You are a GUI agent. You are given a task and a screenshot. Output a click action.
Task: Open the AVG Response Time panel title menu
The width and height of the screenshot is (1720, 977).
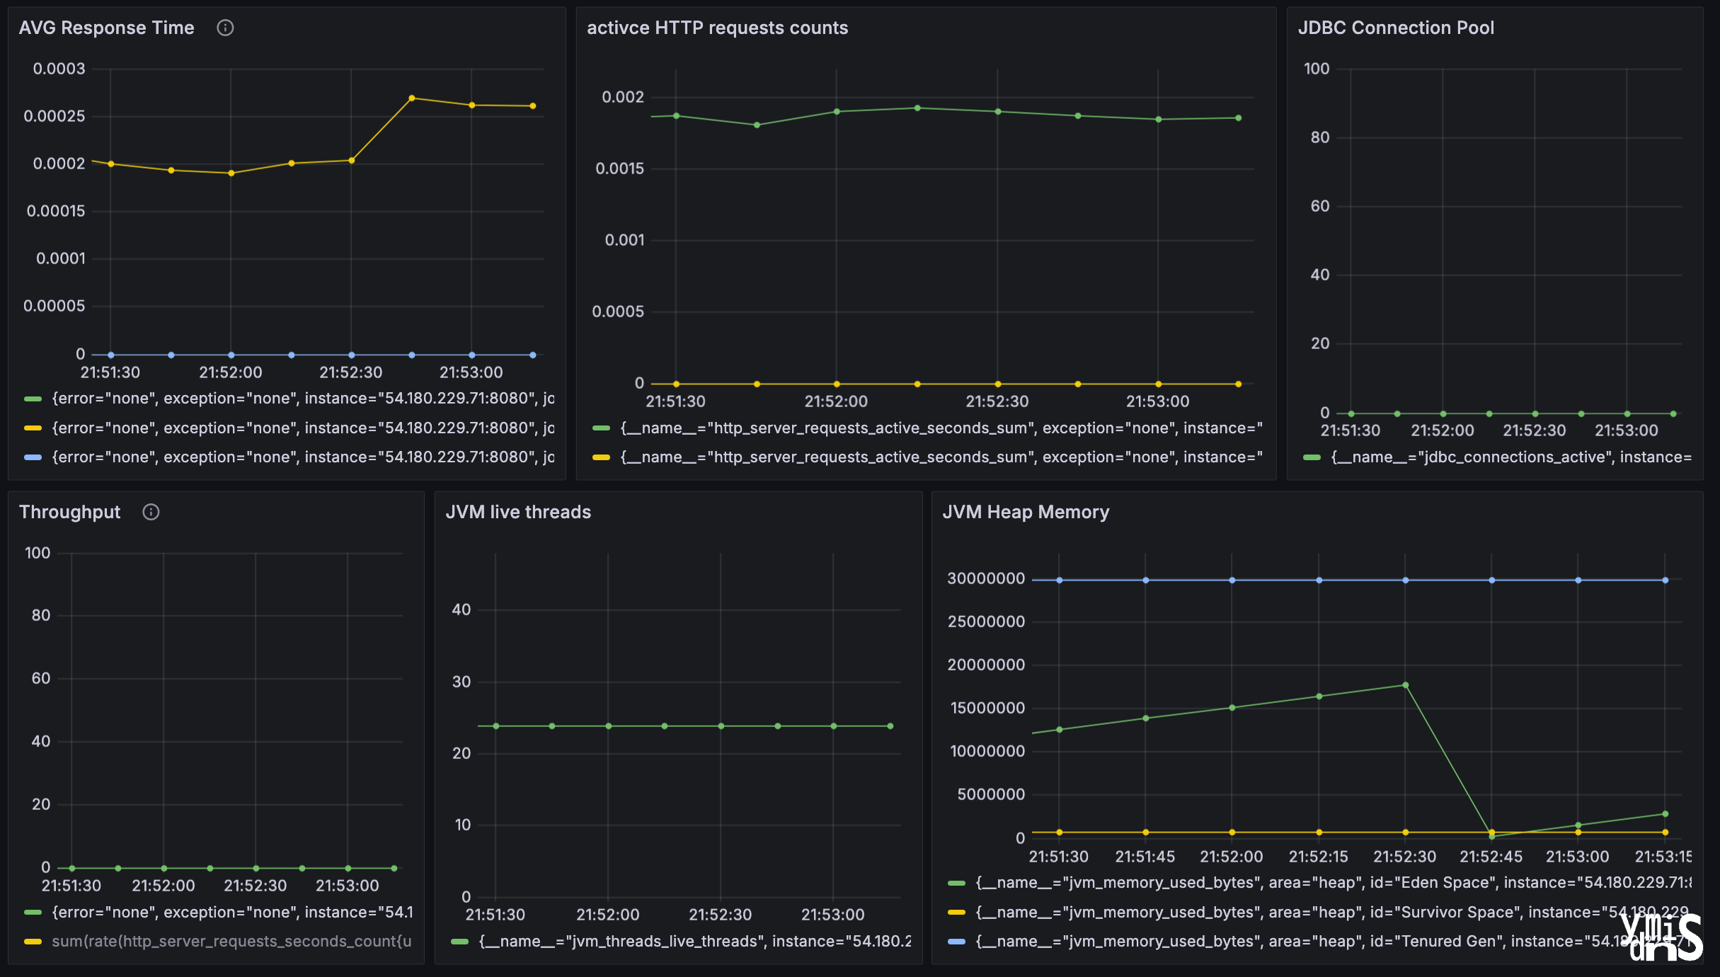click(106, 28)
